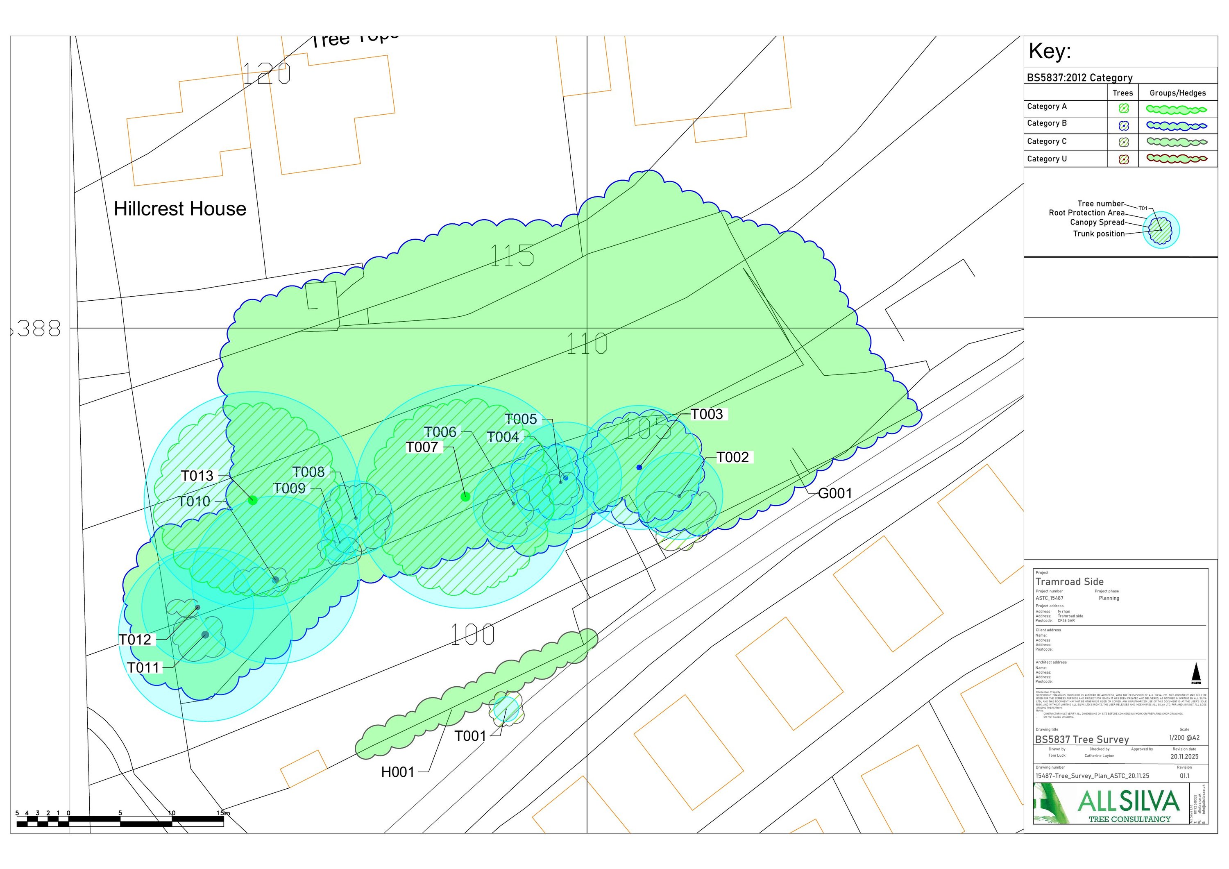Click the Category B tree symbol in key
The height and width of the screenshot is (869, 1229).
point(1124,126)
